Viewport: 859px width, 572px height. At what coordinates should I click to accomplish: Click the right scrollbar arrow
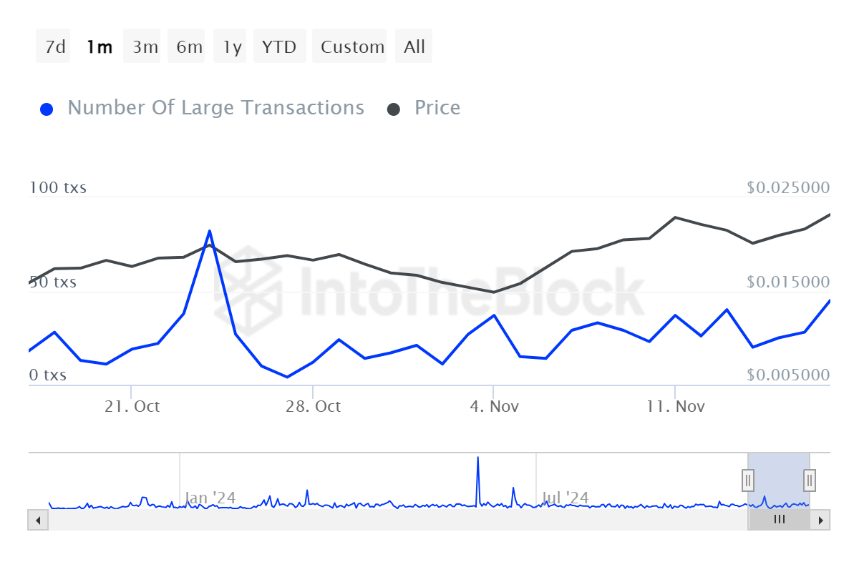[821, 520]
